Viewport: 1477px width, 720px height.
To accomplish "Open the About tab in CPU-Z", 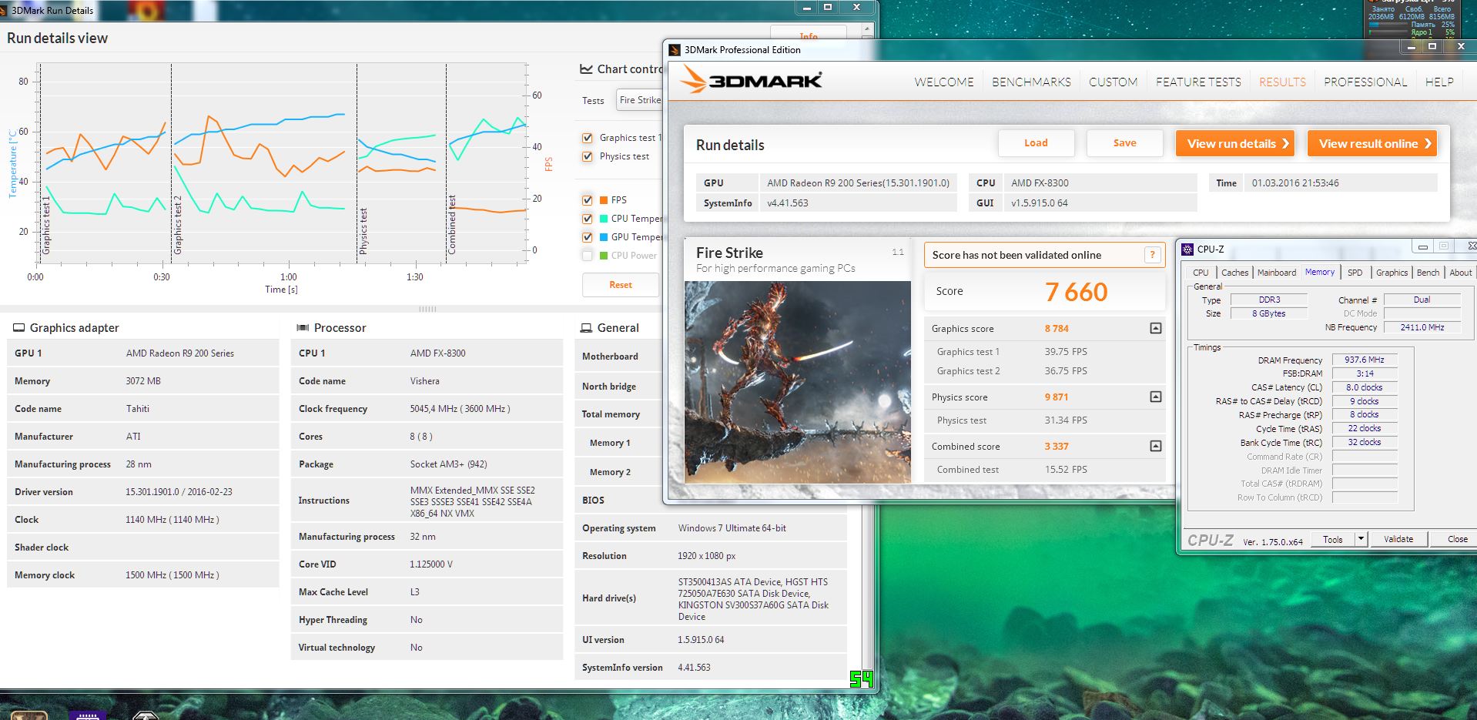I will click(1460, 273).
